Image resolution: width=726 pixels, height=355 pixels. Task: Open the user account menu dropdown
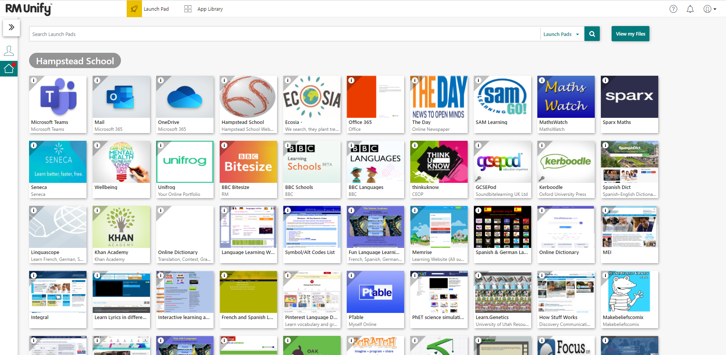tap(710, 9)
